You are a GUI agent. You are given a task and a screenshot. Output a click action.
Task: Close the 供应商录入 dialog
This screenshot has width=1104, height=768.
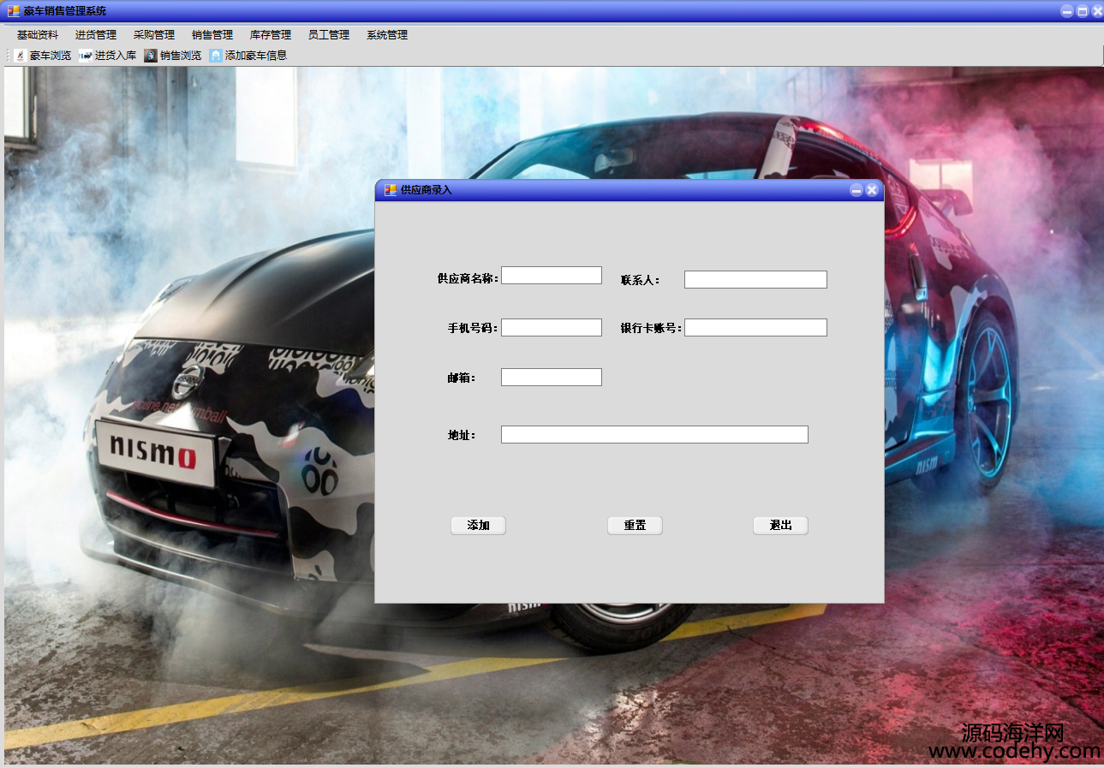872,190
